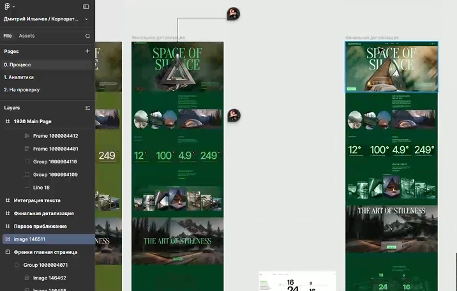Expand the project name dropdown chevron
The image size is (457, 291).
click(x=86, y=19)
